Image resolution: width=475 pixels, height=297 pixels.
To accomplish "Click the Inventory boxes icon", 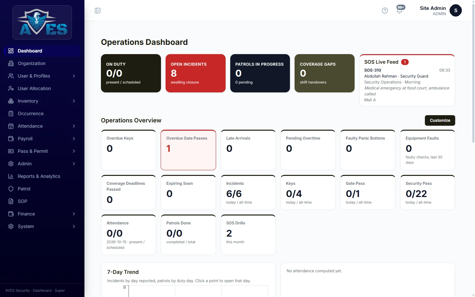I will click(x=11, y=101).
